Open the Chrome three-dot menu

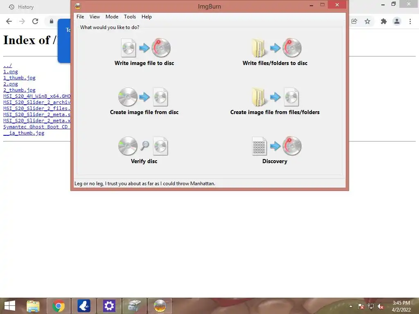(x=410, y=21)
